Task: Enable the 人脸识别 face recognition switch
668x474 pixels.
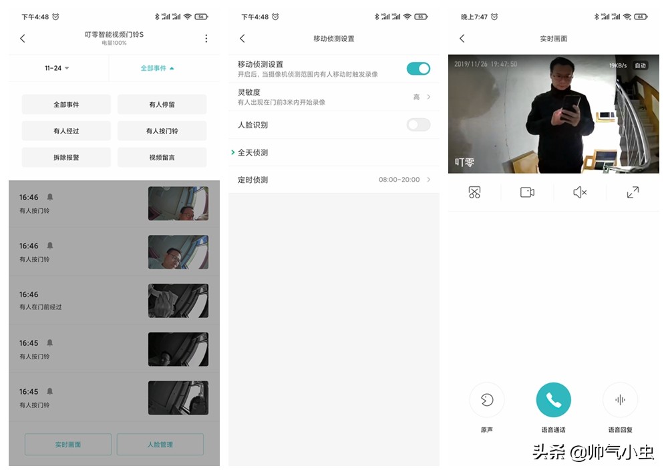Action: (418, 125)
